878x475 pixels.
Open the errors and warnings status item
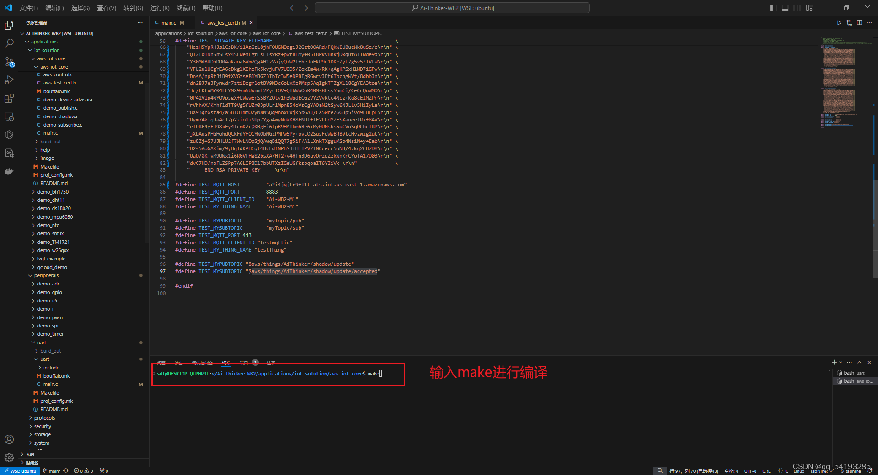(84, 471)
